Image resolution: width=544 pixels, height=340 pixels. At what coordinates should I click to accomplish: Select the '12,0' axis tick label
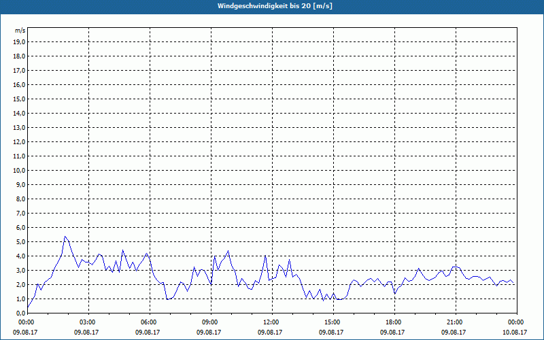19,142
